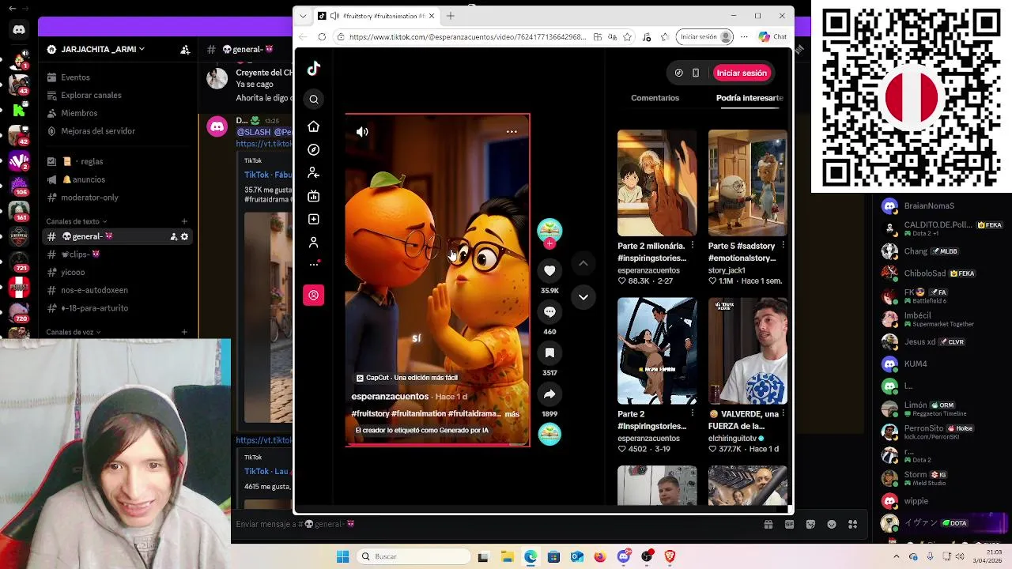Go to next video with down arrow
The image size is (1012, 569).
tap(583, 297)
